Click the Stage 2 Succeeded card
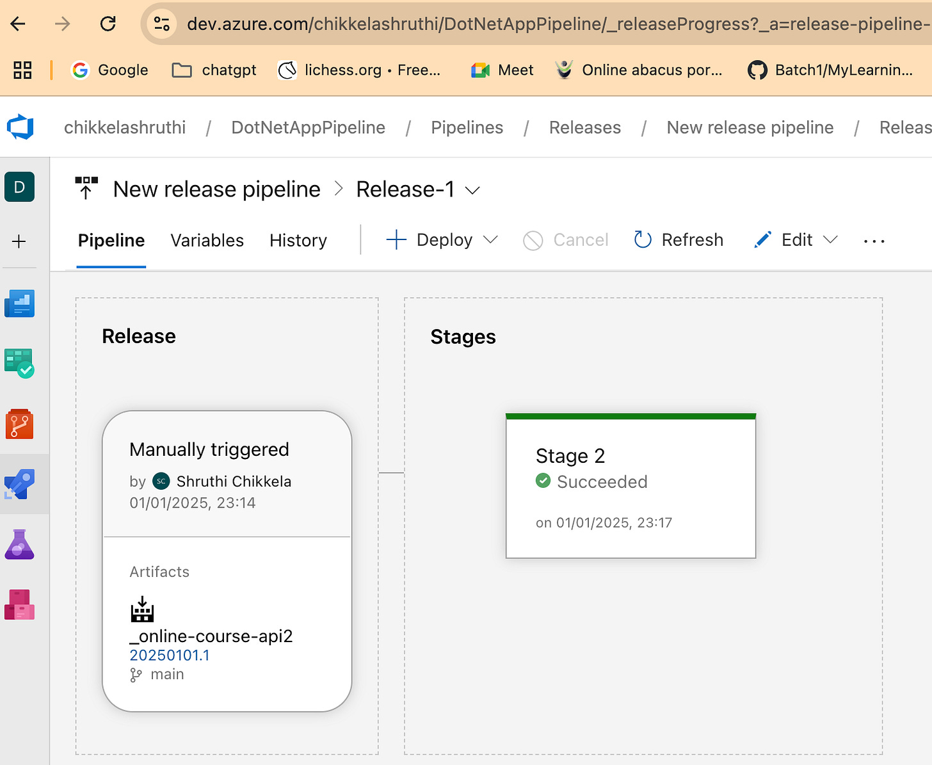 point(631,486)
